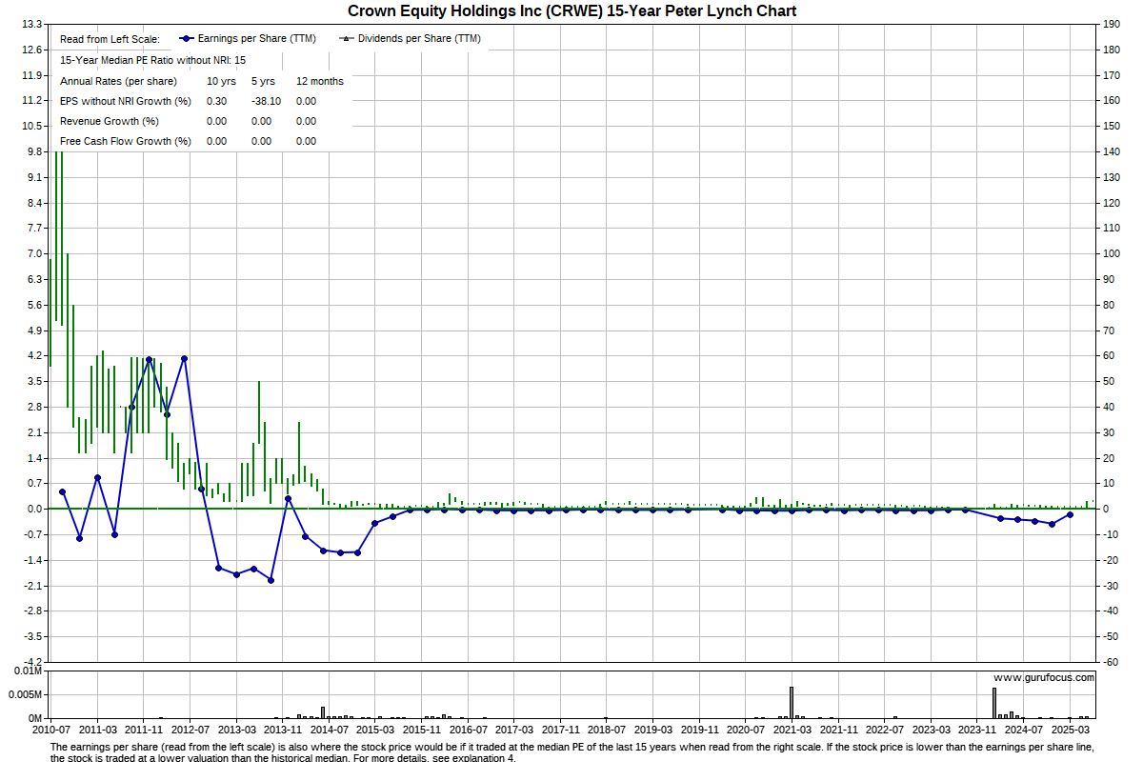1143x781 pixels.
Task: Click the 100 label on right scale
Action: 1110,253
